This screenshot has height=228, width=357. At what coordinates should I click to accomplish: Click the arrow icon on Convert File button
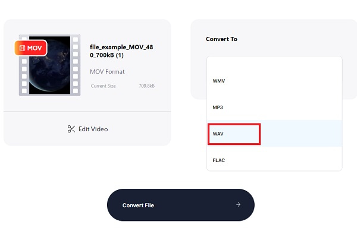238,205
